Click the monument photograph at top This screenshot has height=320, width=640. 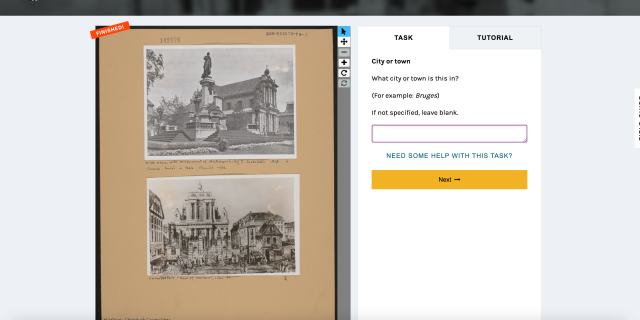(x=220, y=102)
